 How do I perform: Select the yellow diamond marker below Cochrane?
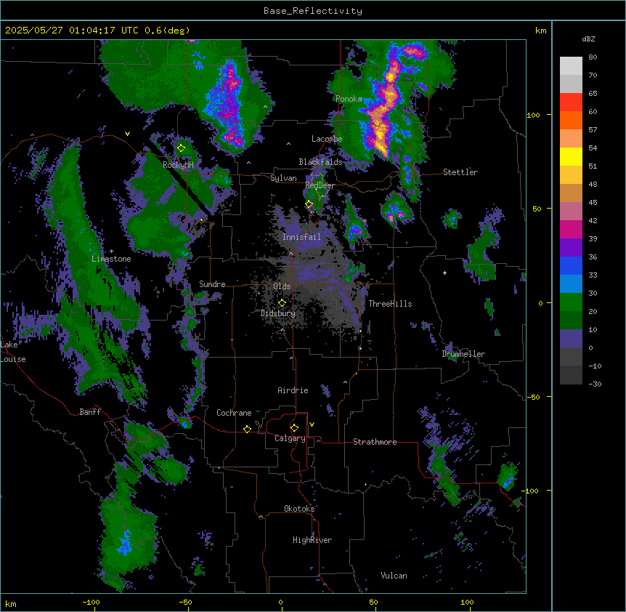(247, 429)
